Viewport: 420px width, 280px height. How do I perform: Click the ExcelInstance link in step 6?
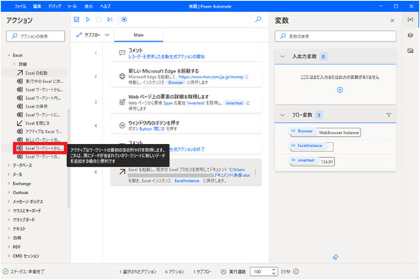tap(187, 181)
